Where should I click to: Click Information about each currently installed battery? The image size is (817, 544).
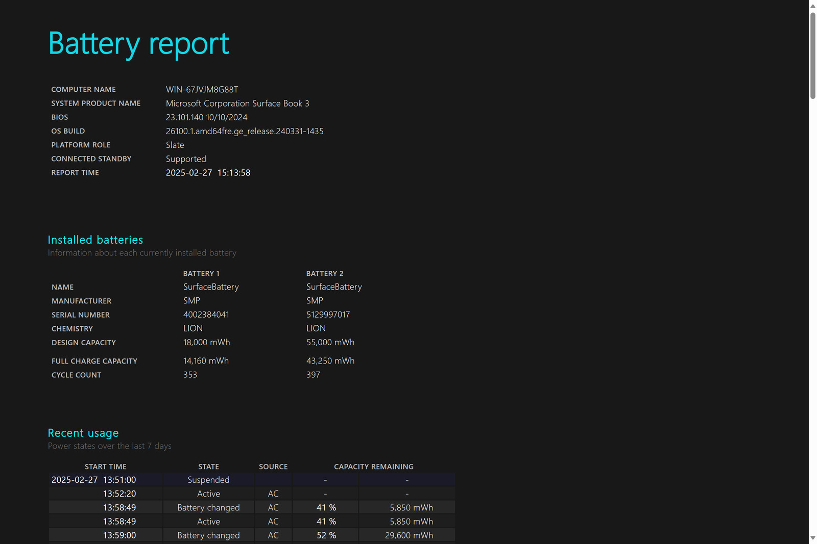[142, 253]
